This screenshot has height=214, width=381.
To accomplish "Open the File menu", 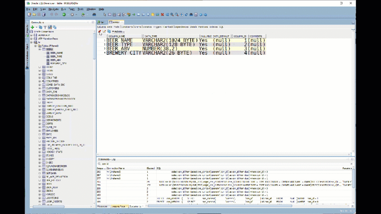I will 28,9.
